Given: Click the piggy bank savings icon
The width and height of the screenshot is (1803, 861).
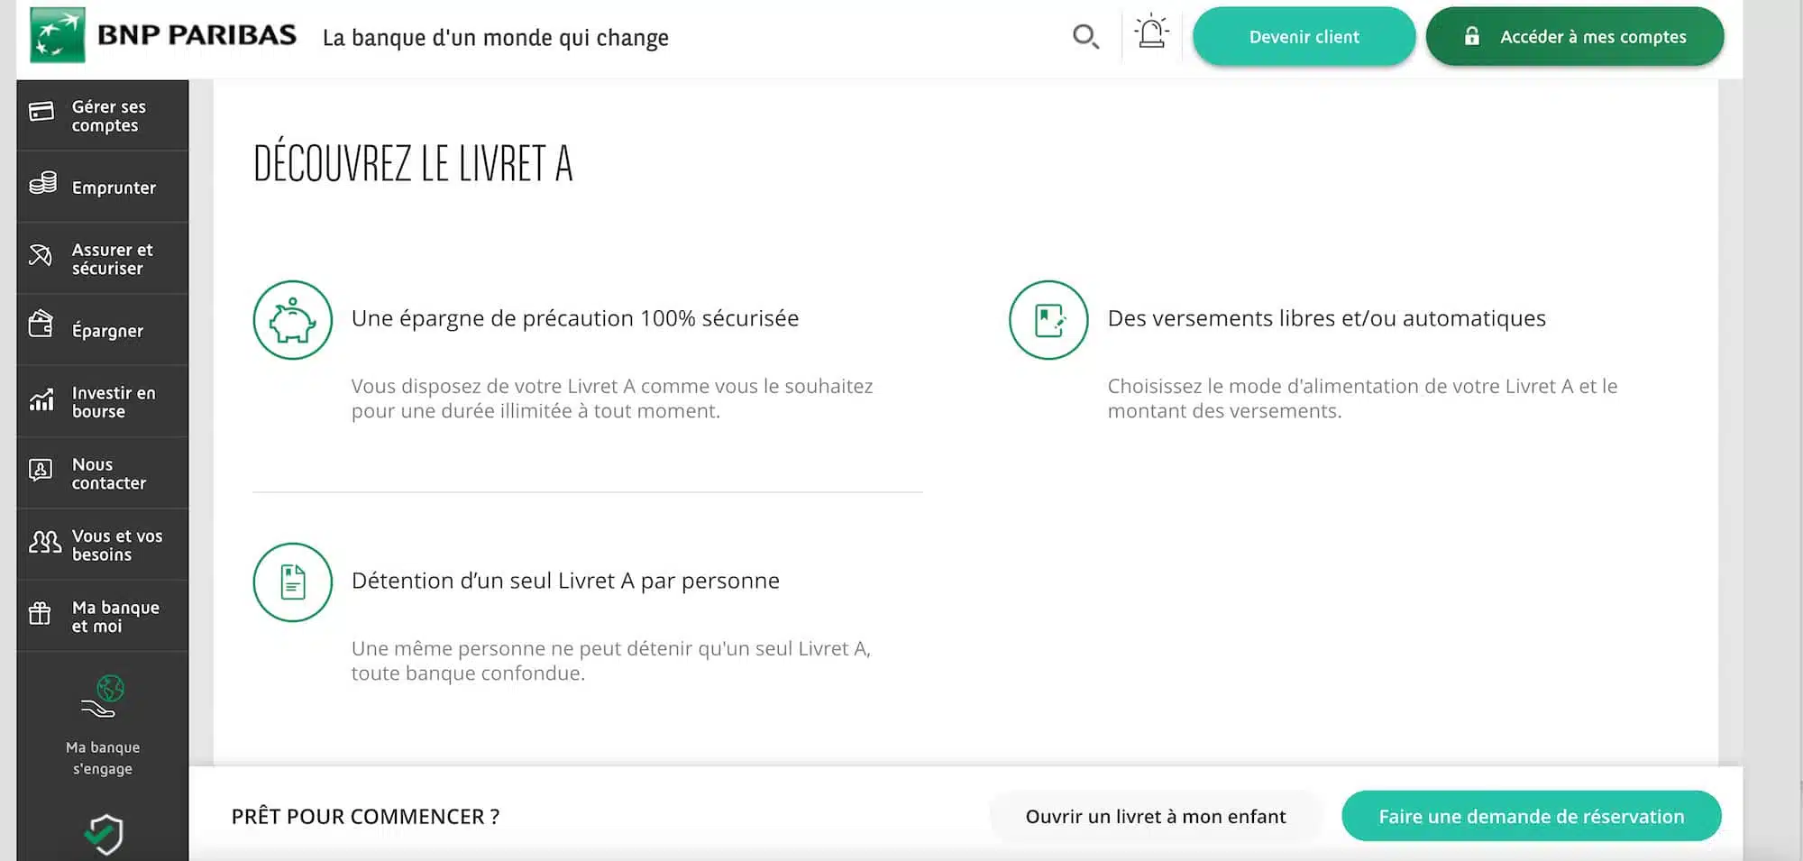Looking at the screenshot, I should tap(293, 320).
